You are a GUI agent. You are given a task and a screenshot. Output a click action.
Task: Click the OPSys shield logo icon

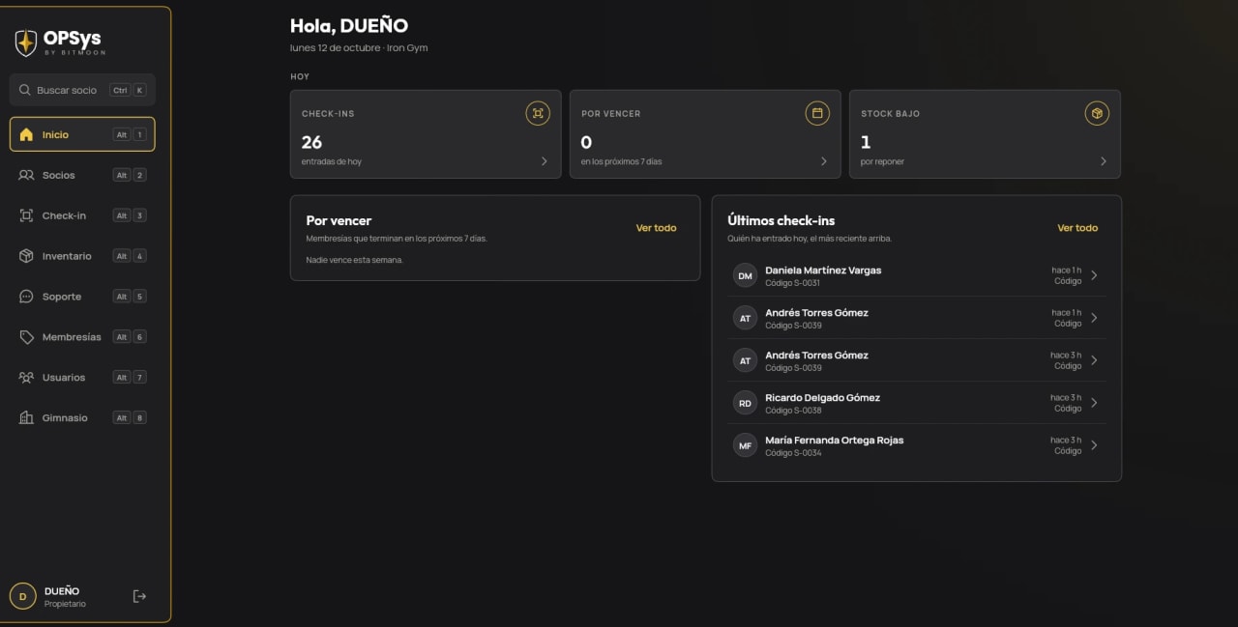[26, 43]
